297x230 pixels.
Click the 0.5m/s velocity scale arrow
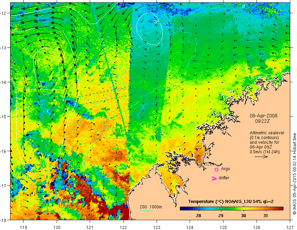(x=261, y=157)
